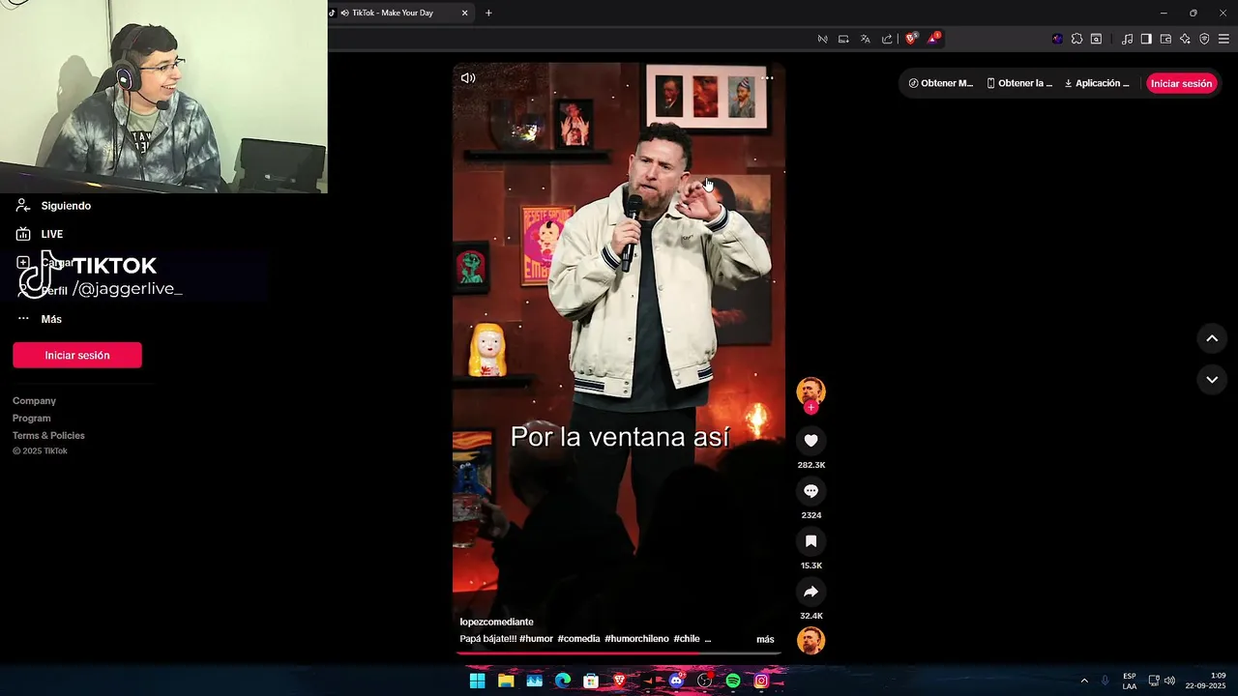The image size is (1238, 696).
Task: Follow creator using the red plus badge
Action: [x=811, y=408]
